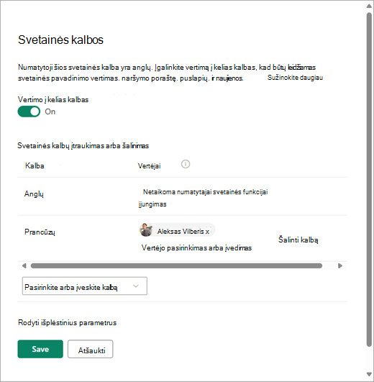This screenshot has width=374, height=382.
Task: Select the Anglų language row
Action: coord(182,196)
